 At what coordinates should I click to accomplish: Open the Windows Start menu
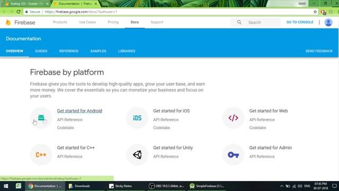(x=6, y=186)
